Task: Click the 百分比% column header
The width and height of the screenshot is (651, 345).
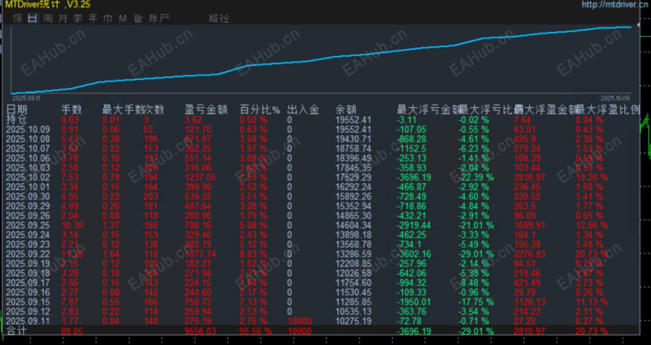Action: coord(259,110)
